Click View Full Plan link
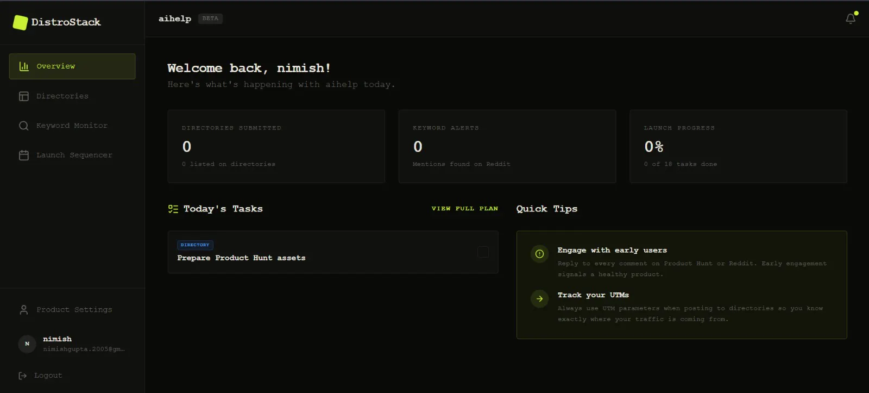 tap(465, 209)
